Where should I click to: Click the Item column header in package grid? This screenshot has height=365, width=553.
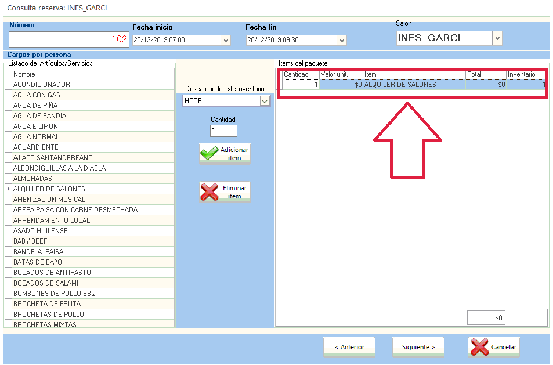(x=414, y=75)
